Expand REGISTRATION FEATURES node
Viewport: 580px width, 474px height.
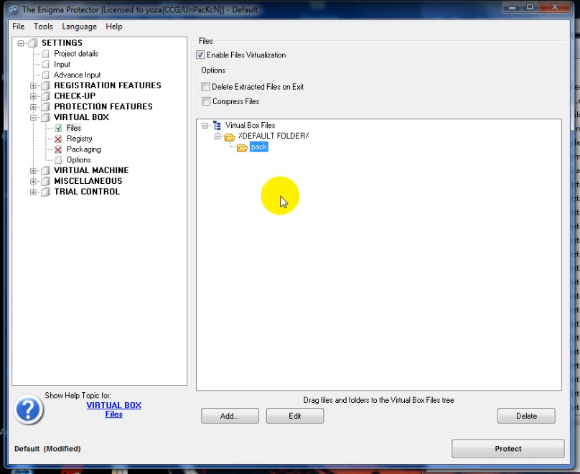33,86
